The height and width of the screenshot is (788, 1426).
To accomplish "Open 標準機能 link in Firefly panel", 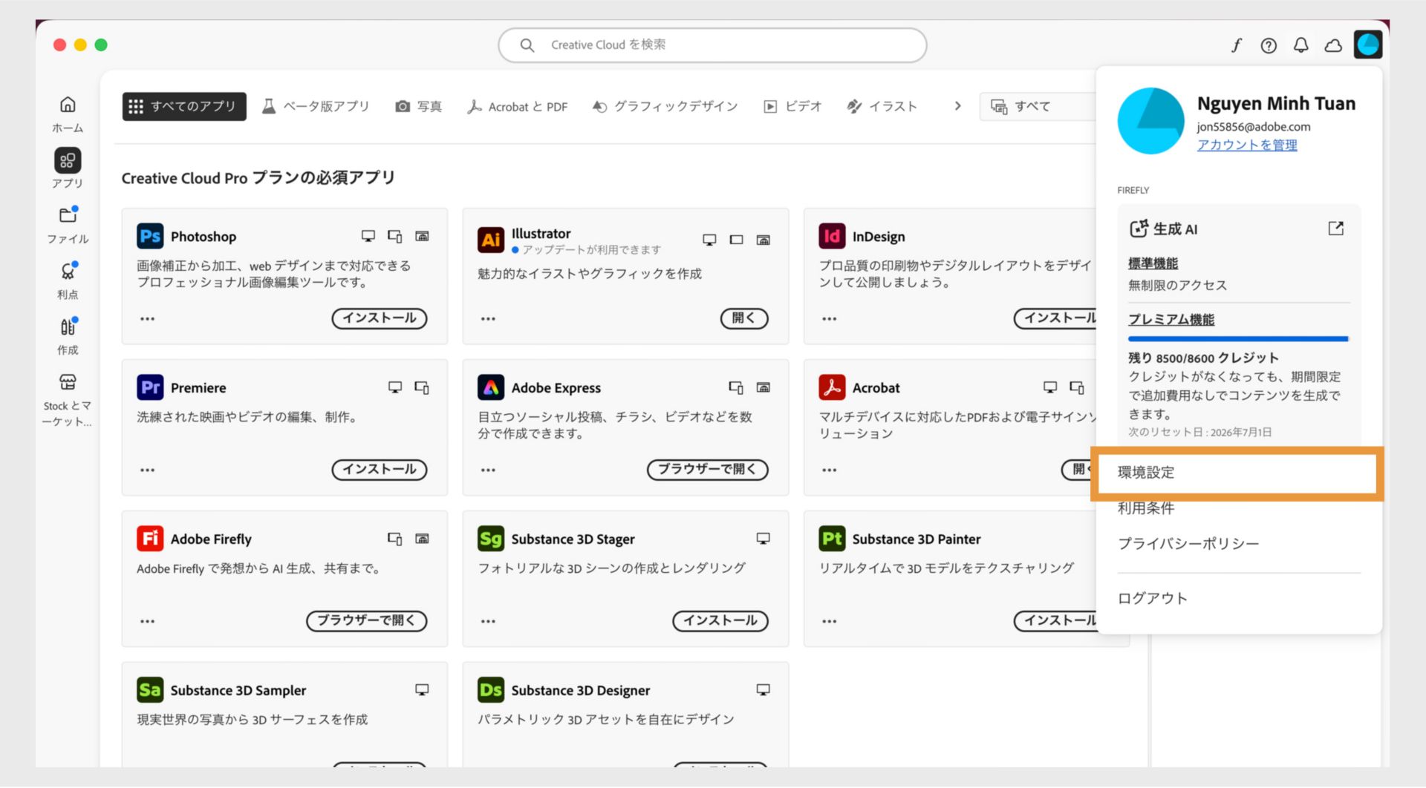I will (x=1153, y=263).
